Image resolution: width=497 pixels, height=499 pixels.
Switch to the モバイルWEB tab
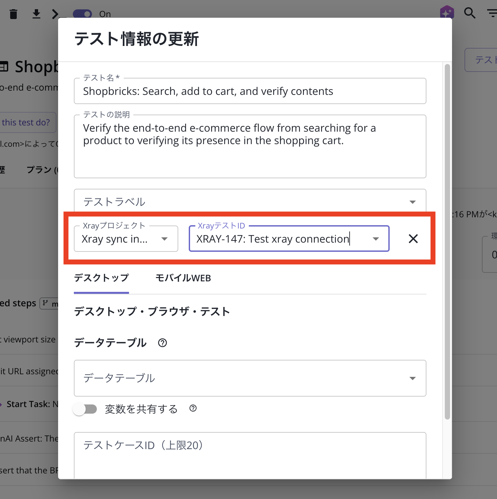coord(183,278)
